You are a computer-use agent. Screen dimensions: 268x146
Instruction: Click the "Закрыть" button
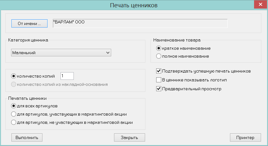[x=129, y=137]
